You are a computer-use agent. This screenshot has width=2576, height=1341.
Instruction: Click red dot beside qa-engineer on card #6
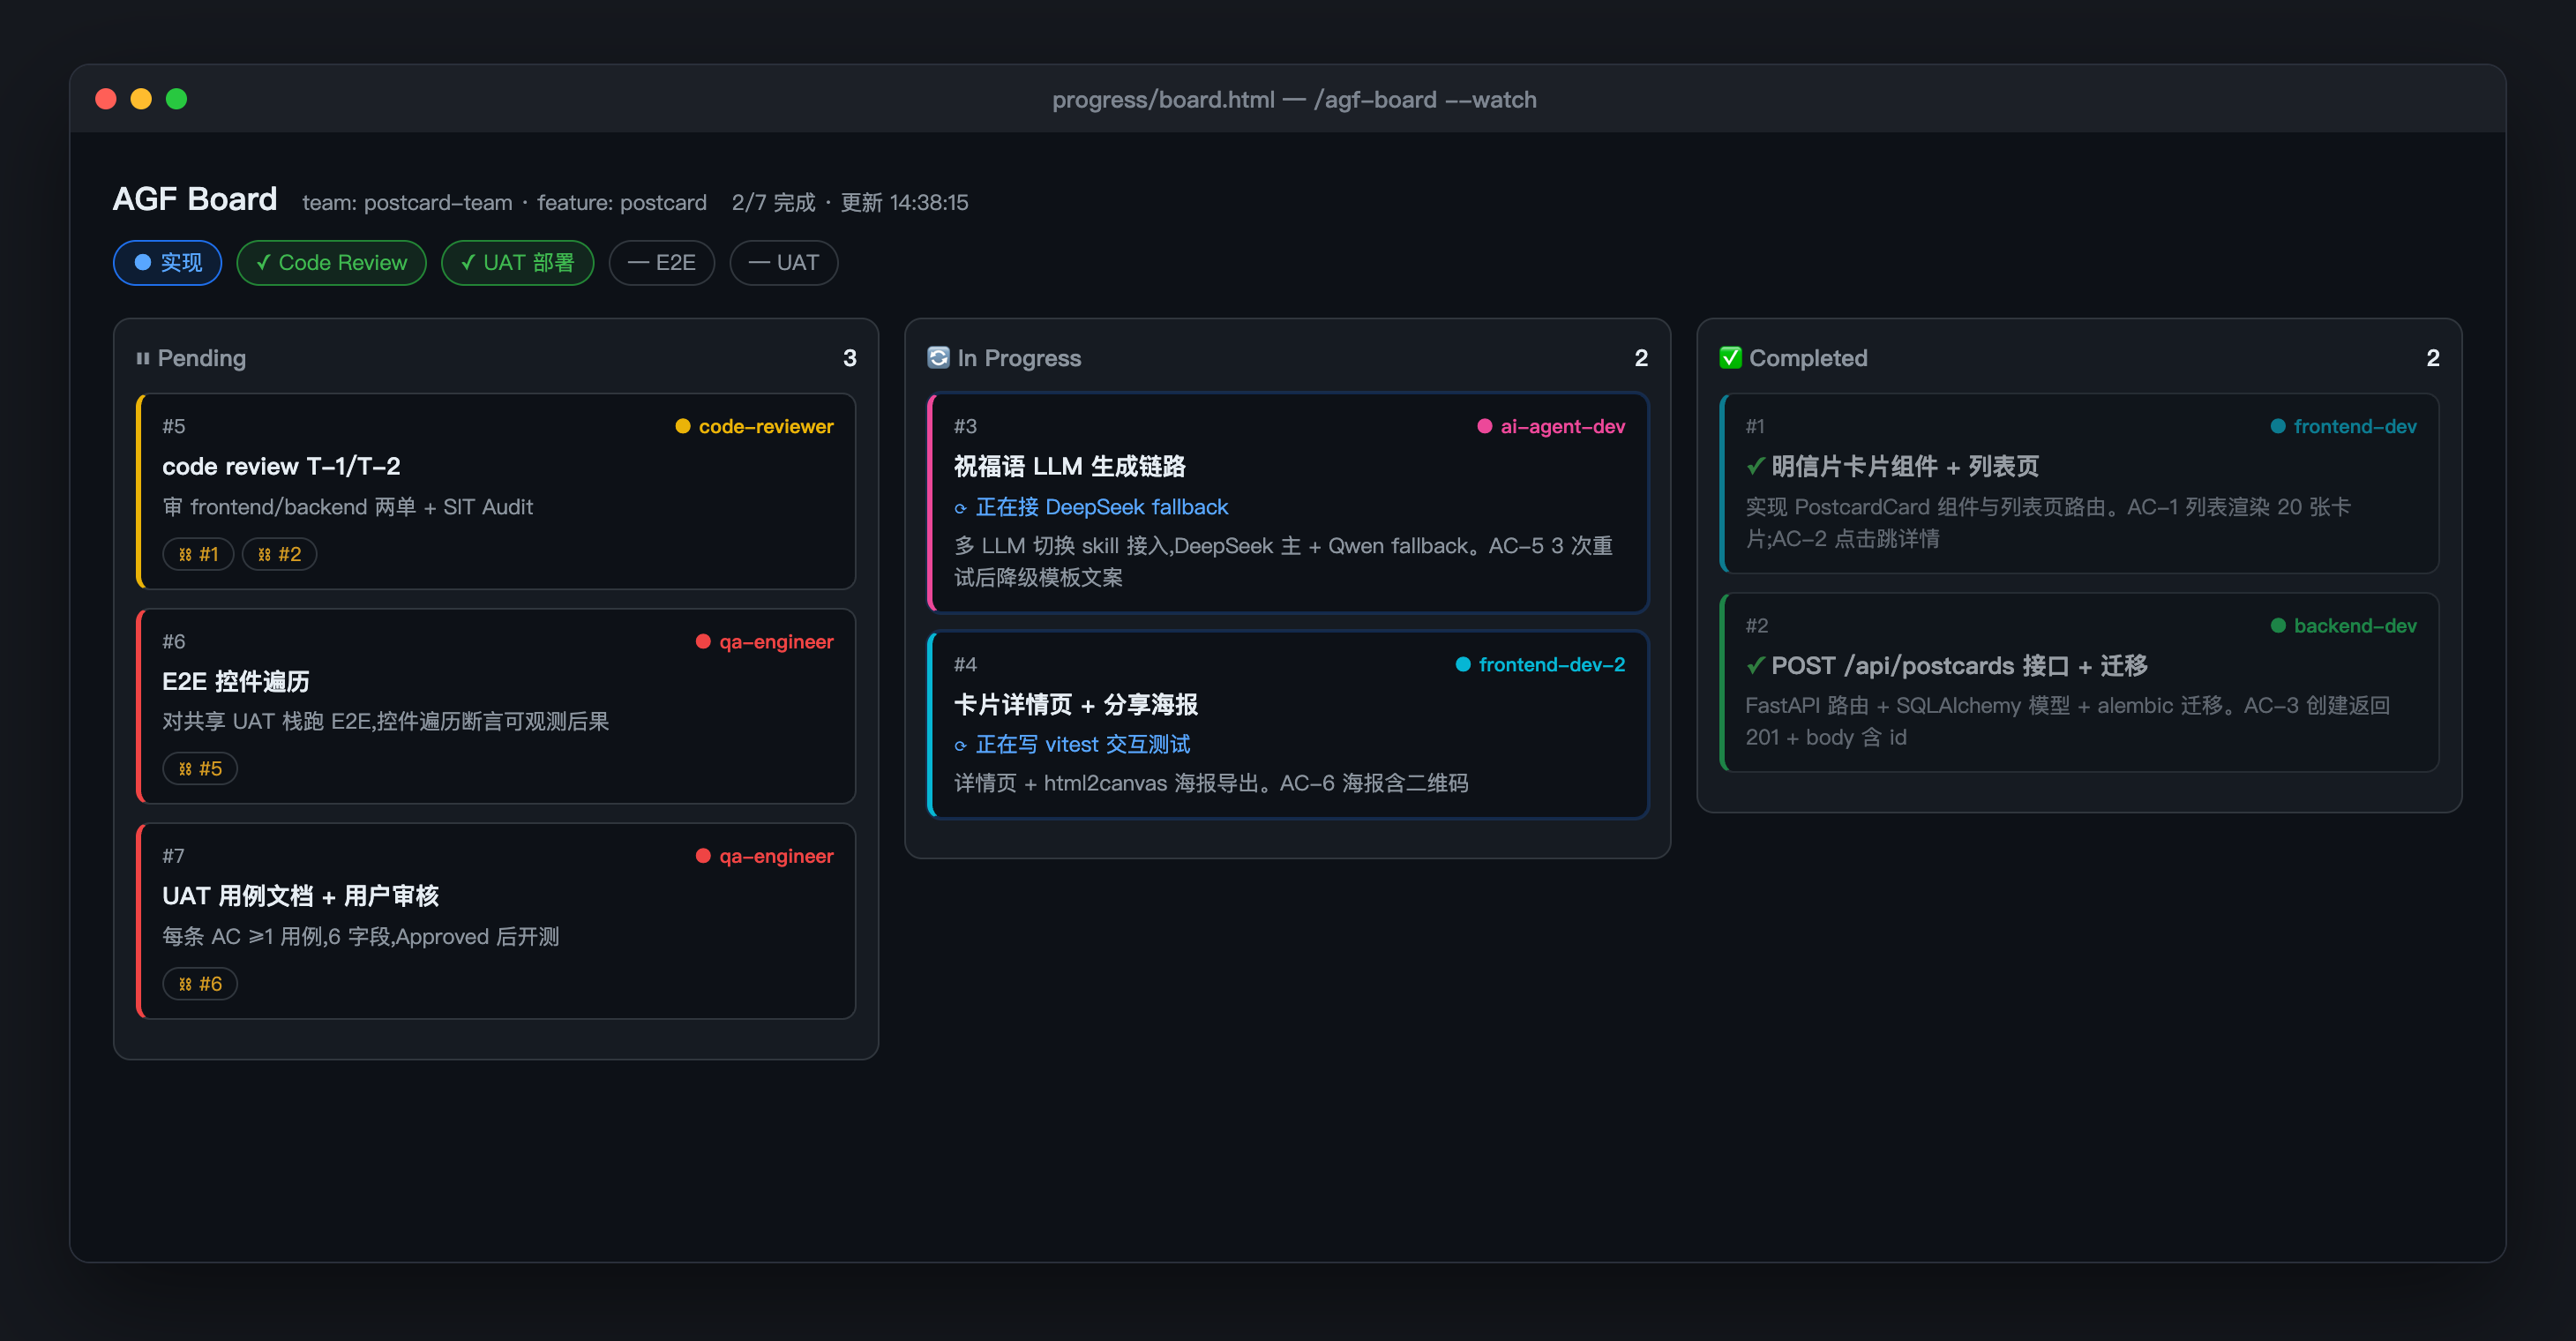coord(703,641)
